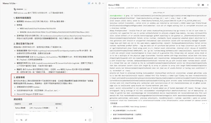Click the VirtualQuery VirtualAlloc bullet line
The width and height of the screenshot is (211, 123).
tap(55, 58)
